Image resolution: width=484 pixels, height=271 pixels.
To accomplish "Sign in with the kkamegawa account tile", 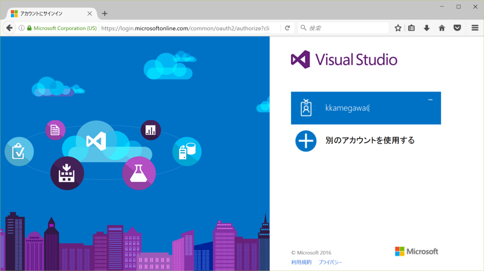I will [366, 108].
